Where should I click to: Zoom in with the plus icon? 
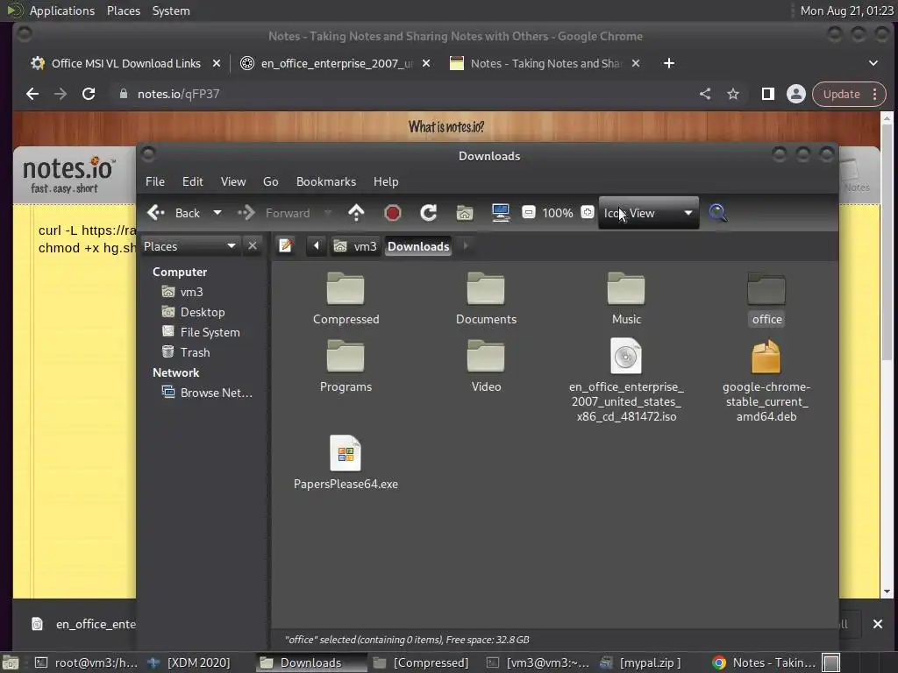coord(587,212)
